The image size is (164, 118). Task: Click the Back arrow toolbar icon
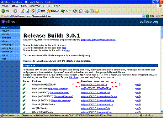(x=3, y=11)
